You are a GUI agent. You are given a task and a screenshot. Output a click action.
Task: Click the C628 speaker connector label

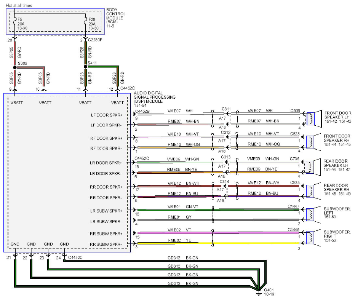295,134
